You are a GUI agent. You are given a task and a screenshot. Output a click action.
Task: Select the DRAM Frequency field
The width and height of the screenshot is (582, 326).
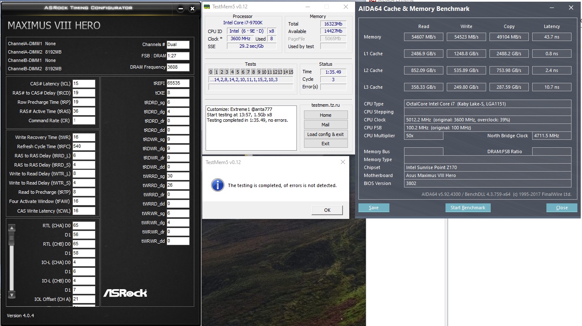(x=178, y=67)
